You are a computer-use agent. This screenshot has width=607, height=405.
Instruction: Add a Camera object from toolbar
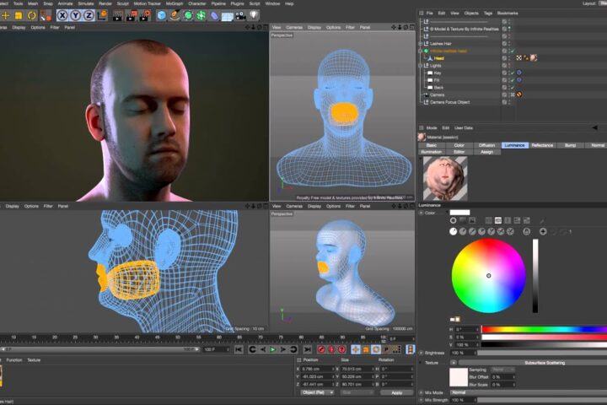tap(240, 15)
